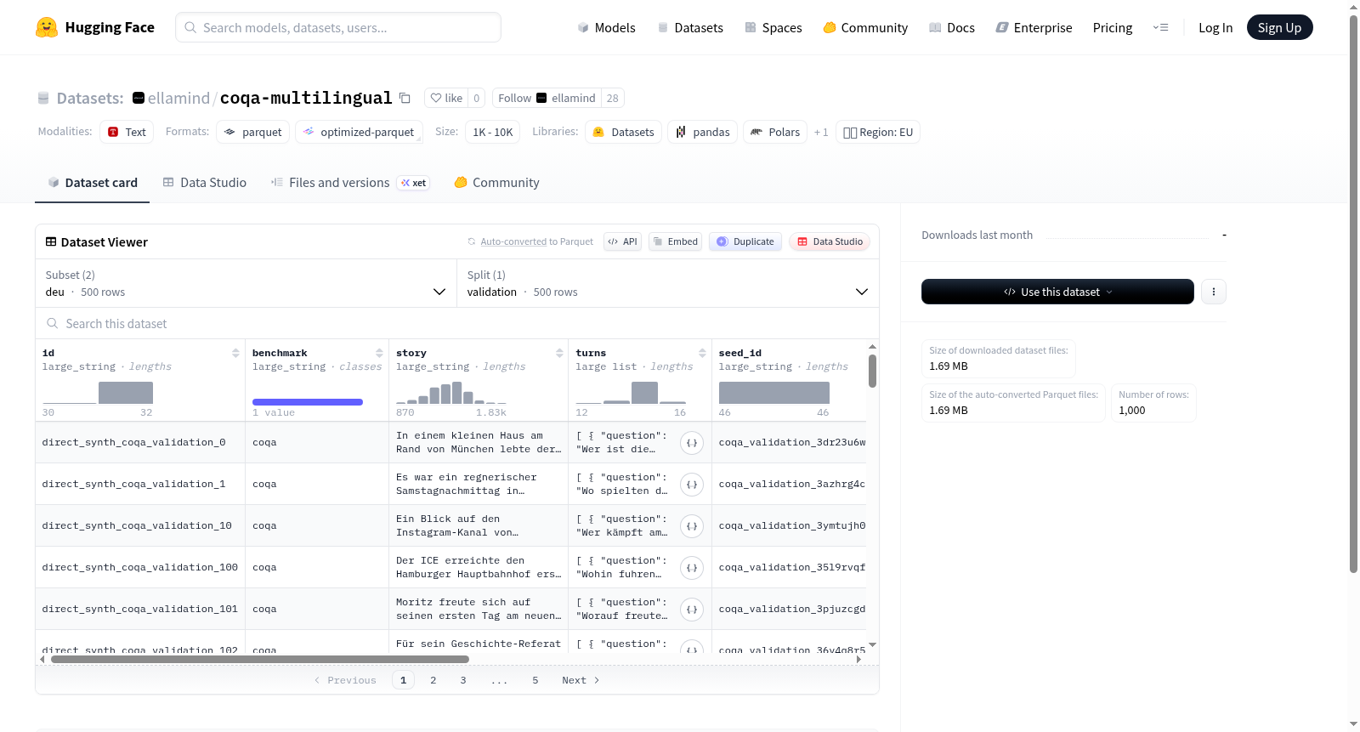
Task: Select the Polars library tag
Action: [775, 132]
